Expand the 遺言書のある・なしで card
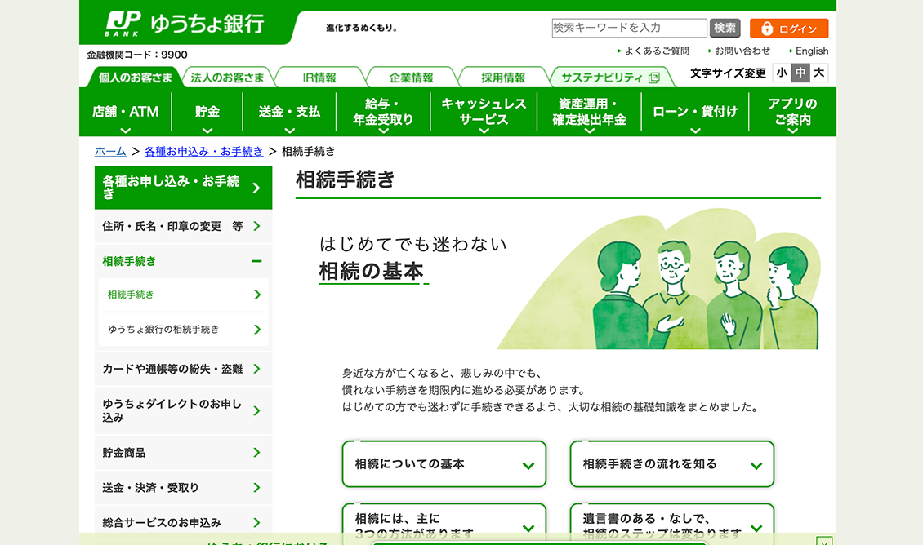Viewport: 923px width, 545px height. [x=671, y=525]
